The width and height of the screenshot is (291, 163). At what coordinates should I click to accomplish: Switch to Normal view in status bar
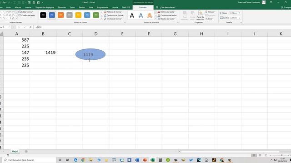[x=254, y=155]
